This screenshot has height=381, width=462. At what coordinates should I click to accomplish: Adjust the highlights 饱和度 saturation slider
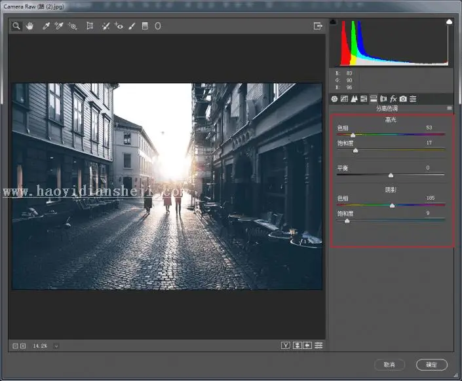pyautogui.click(x=356, y=151)
